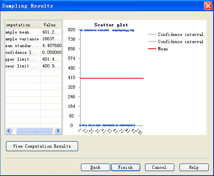Select the sample mean row
This screenshot has height=176, width=214.
(33, 32)
